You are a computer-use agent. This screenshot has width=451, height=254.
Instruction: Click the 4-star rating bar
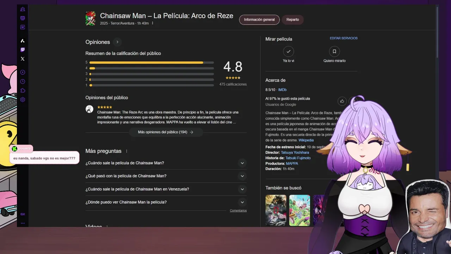click(x=152, y=68)
